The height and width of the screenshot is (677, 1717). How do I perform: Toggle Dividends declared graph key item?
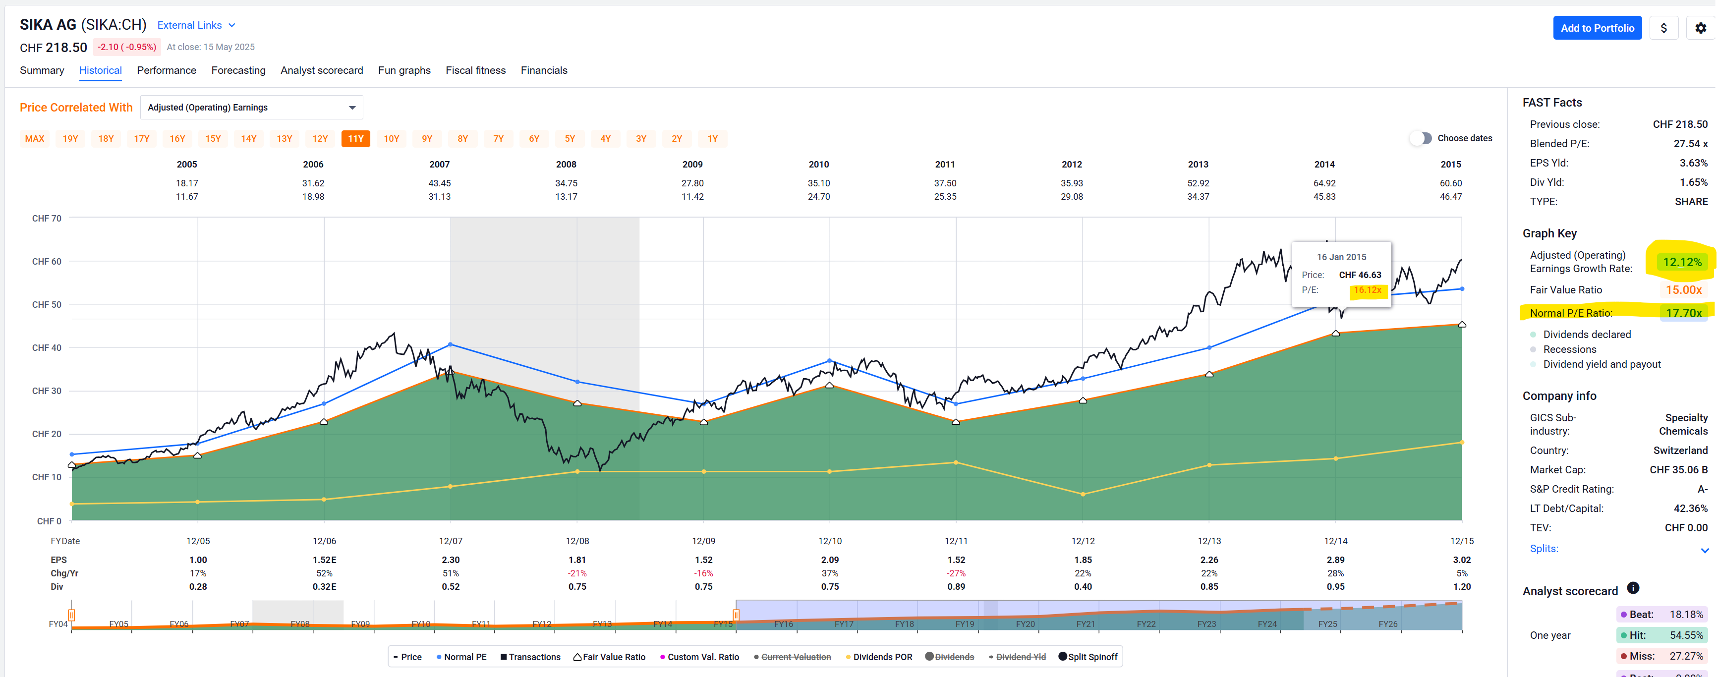pos(1580,335)
